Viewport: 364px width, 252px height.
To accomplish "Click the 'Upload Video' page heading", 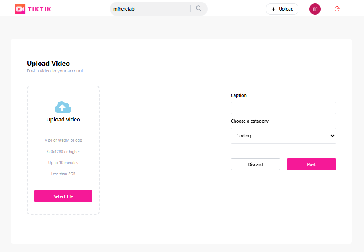I will click(48, 64).
